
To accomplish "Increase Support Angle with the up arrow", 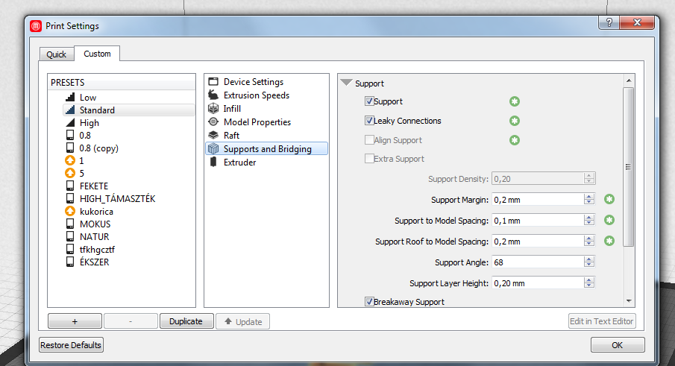I will [x=590, y=259].
